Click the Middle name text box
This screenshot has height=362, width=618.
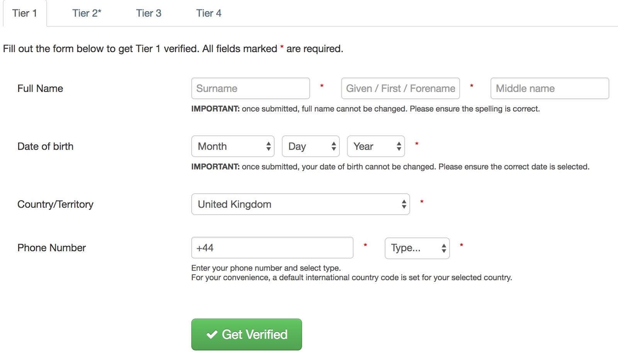[x=549, y=88]
